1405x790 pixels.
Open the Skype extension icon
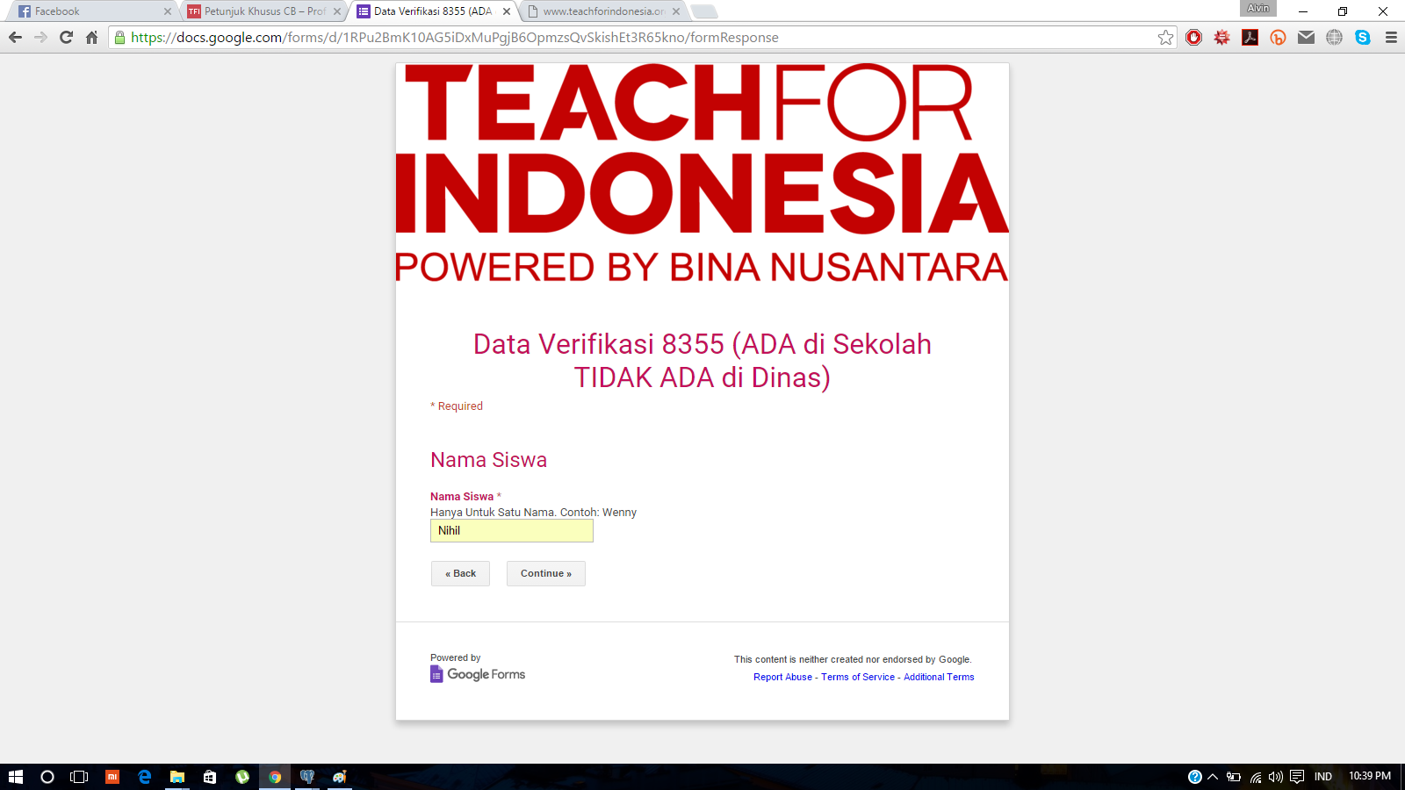pyautogui.click(x=1362, y=37)
